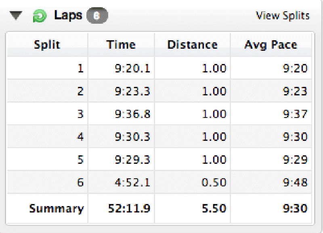Sort by the Distance column header

coord(192,44)
